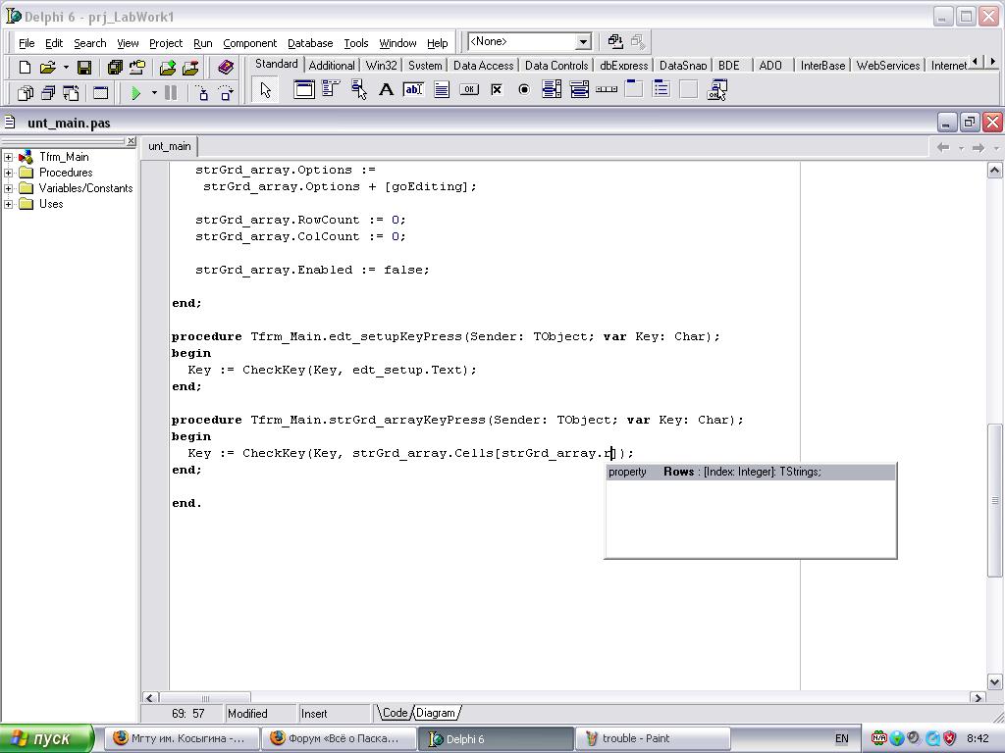Image resolution: width=1005 pixels, height=753 pixels.
Task: Click the editor vertical scrollbar thumb
Action: coord(994,500)
